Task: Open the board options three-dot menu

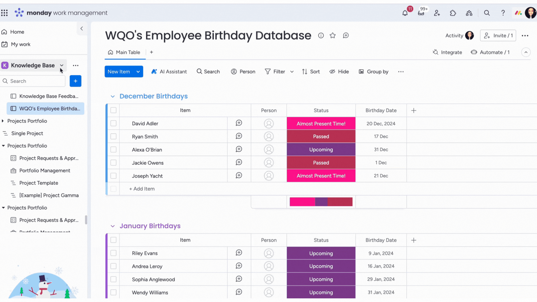Action: click(x=525, y=36)
